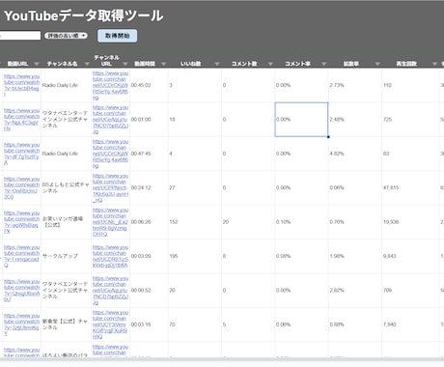Select the 0.10% comment rate cell
The image size is (444, 367).
[301, 222]
